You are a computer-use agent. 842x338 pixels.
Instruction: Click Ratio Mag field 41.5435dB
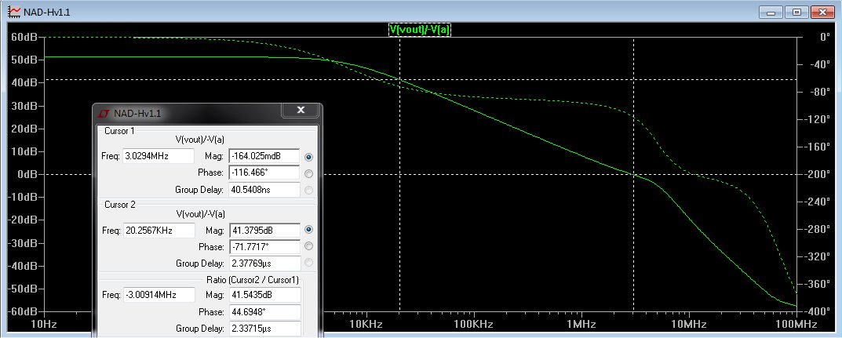pyautogui.click(x=264, y=295)
